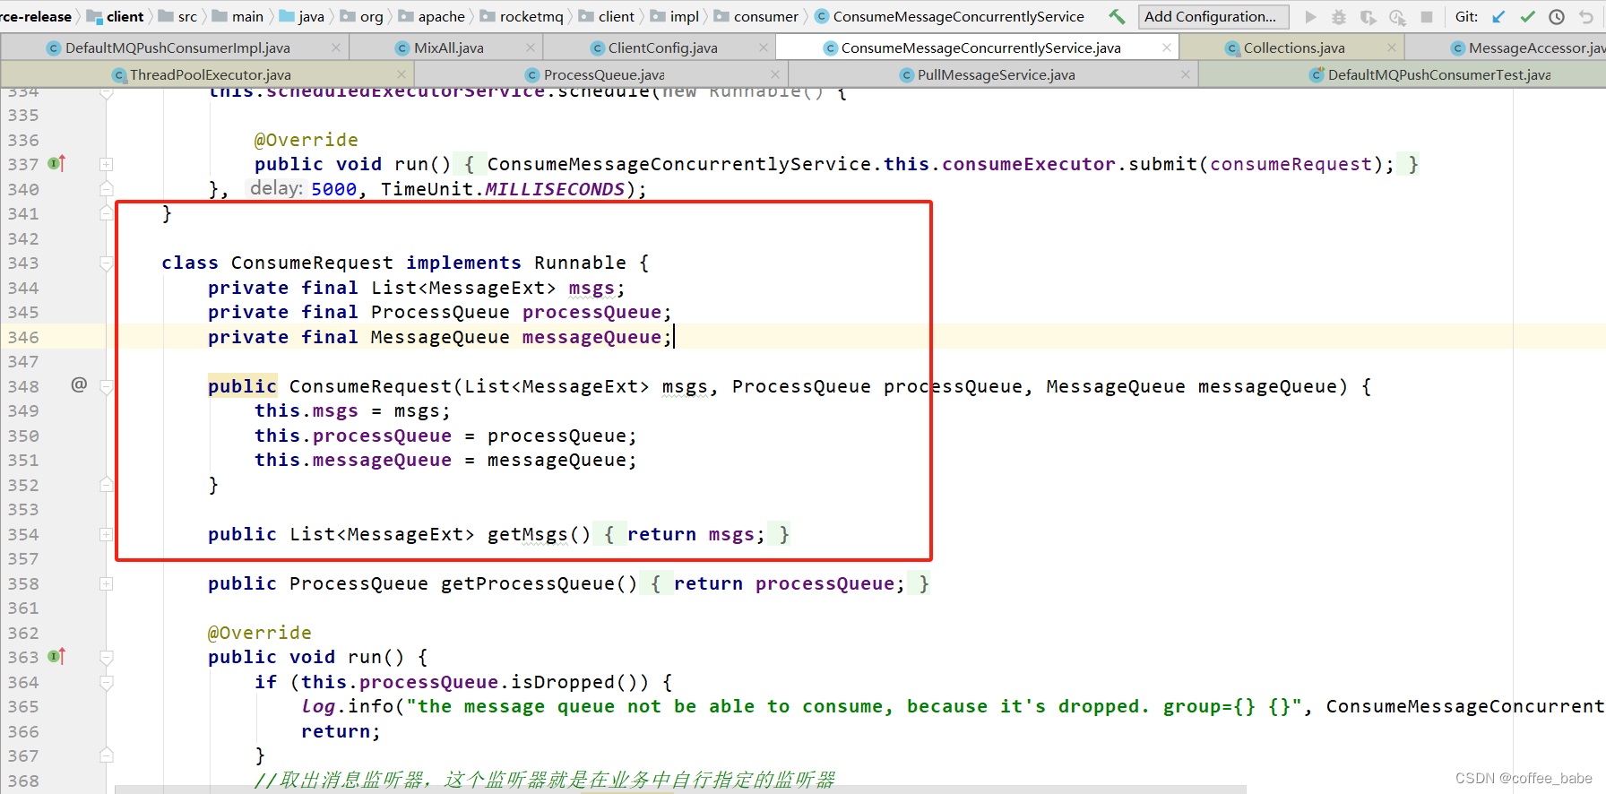This screenshot has height=794, width=1606.
Task: Expand the folded run() method on line 337
Action: (x=106, y=164)
